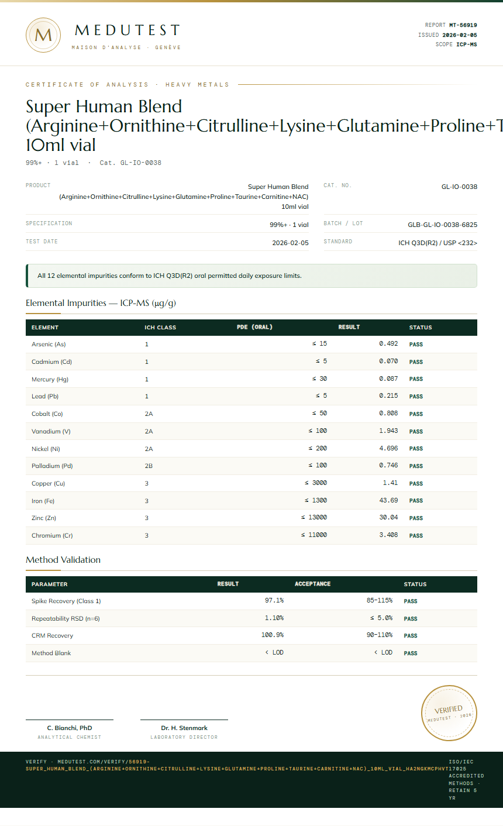Click the RESULT header in impurities table
Viewport: 503px width, 826px height.
[x=349, y=327]
